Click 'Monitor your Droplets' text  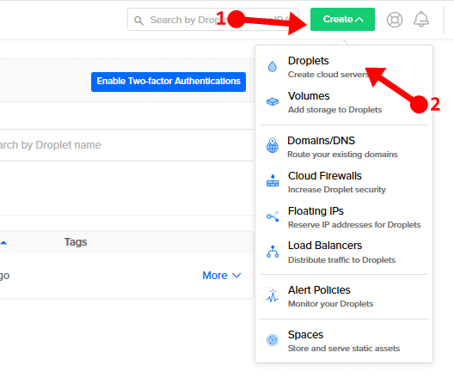[331, 304]
